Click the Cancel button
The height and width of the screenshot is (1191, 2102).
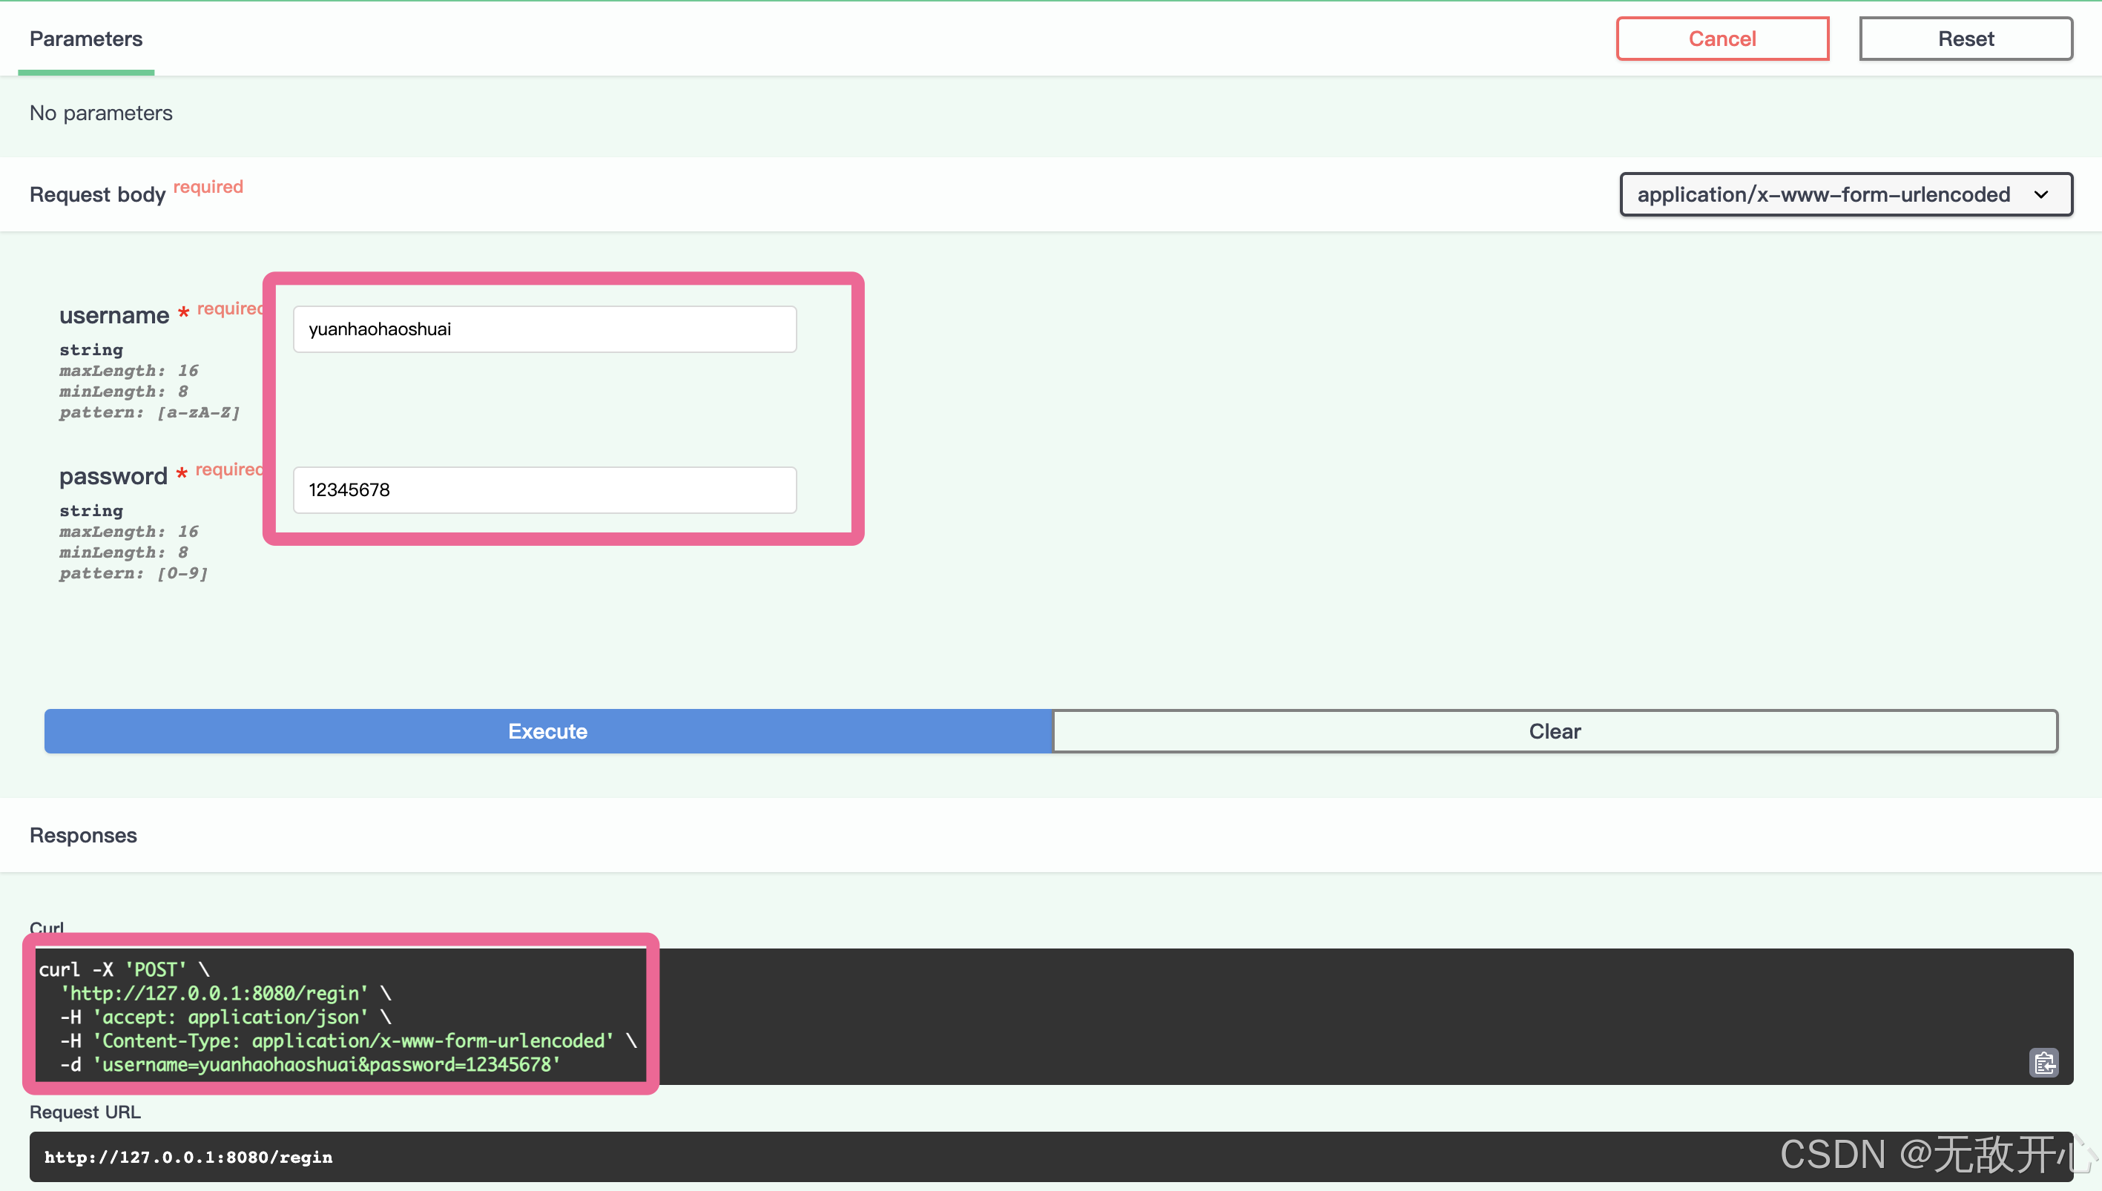[1722, 39]
